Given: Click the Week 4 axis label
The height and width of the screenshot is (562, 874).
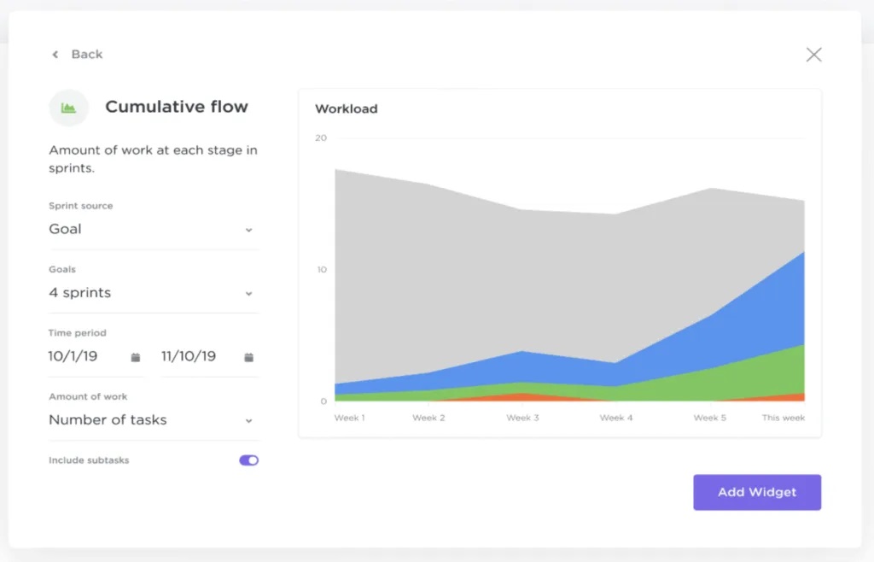Looking at the screenshot, I should (x=616, y=418).
